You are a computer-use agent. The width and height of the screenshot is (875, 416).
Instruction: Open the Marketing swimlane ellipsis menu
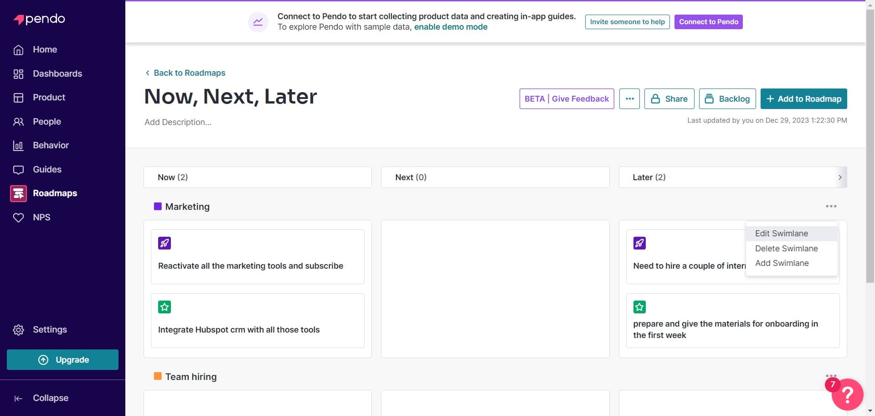tap(831, 206)
